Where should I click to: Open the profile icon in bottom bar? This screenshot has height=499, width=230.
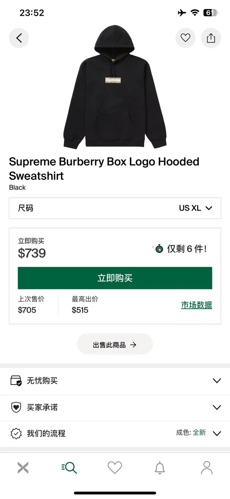(207, 467)
